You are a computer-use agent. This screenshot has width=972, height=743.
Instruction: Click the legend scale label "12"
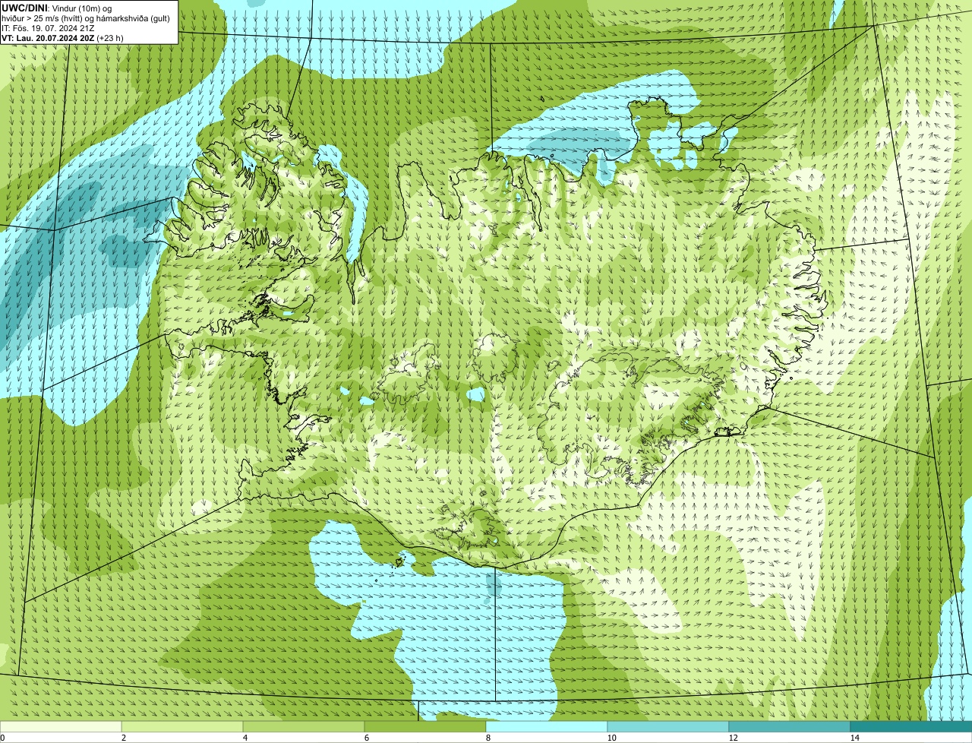point(733,738)
